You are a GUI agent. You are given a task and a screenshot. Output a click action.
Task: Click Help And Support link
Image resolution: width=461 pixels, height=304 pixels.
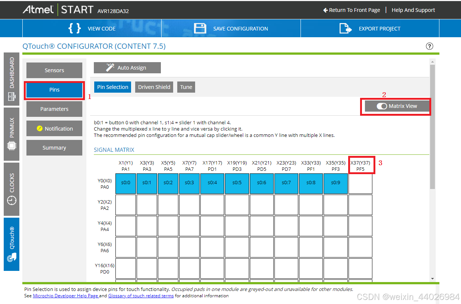point(413,10)
